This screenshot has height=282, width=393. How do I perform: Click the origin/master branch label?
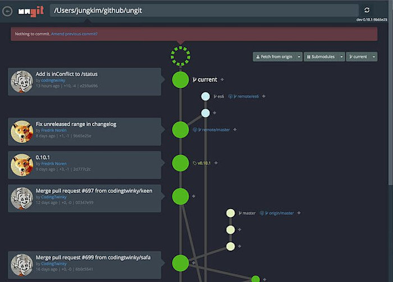click(x=277, y=213)
